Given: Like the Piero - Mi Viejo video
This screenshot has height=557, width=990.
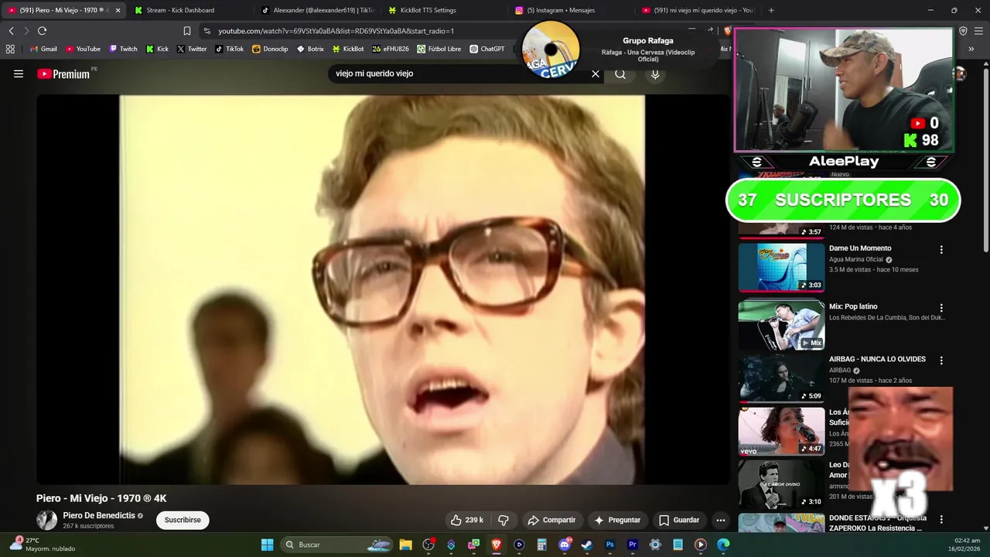Looking at the screenshot, I should [x=467, y=520].
